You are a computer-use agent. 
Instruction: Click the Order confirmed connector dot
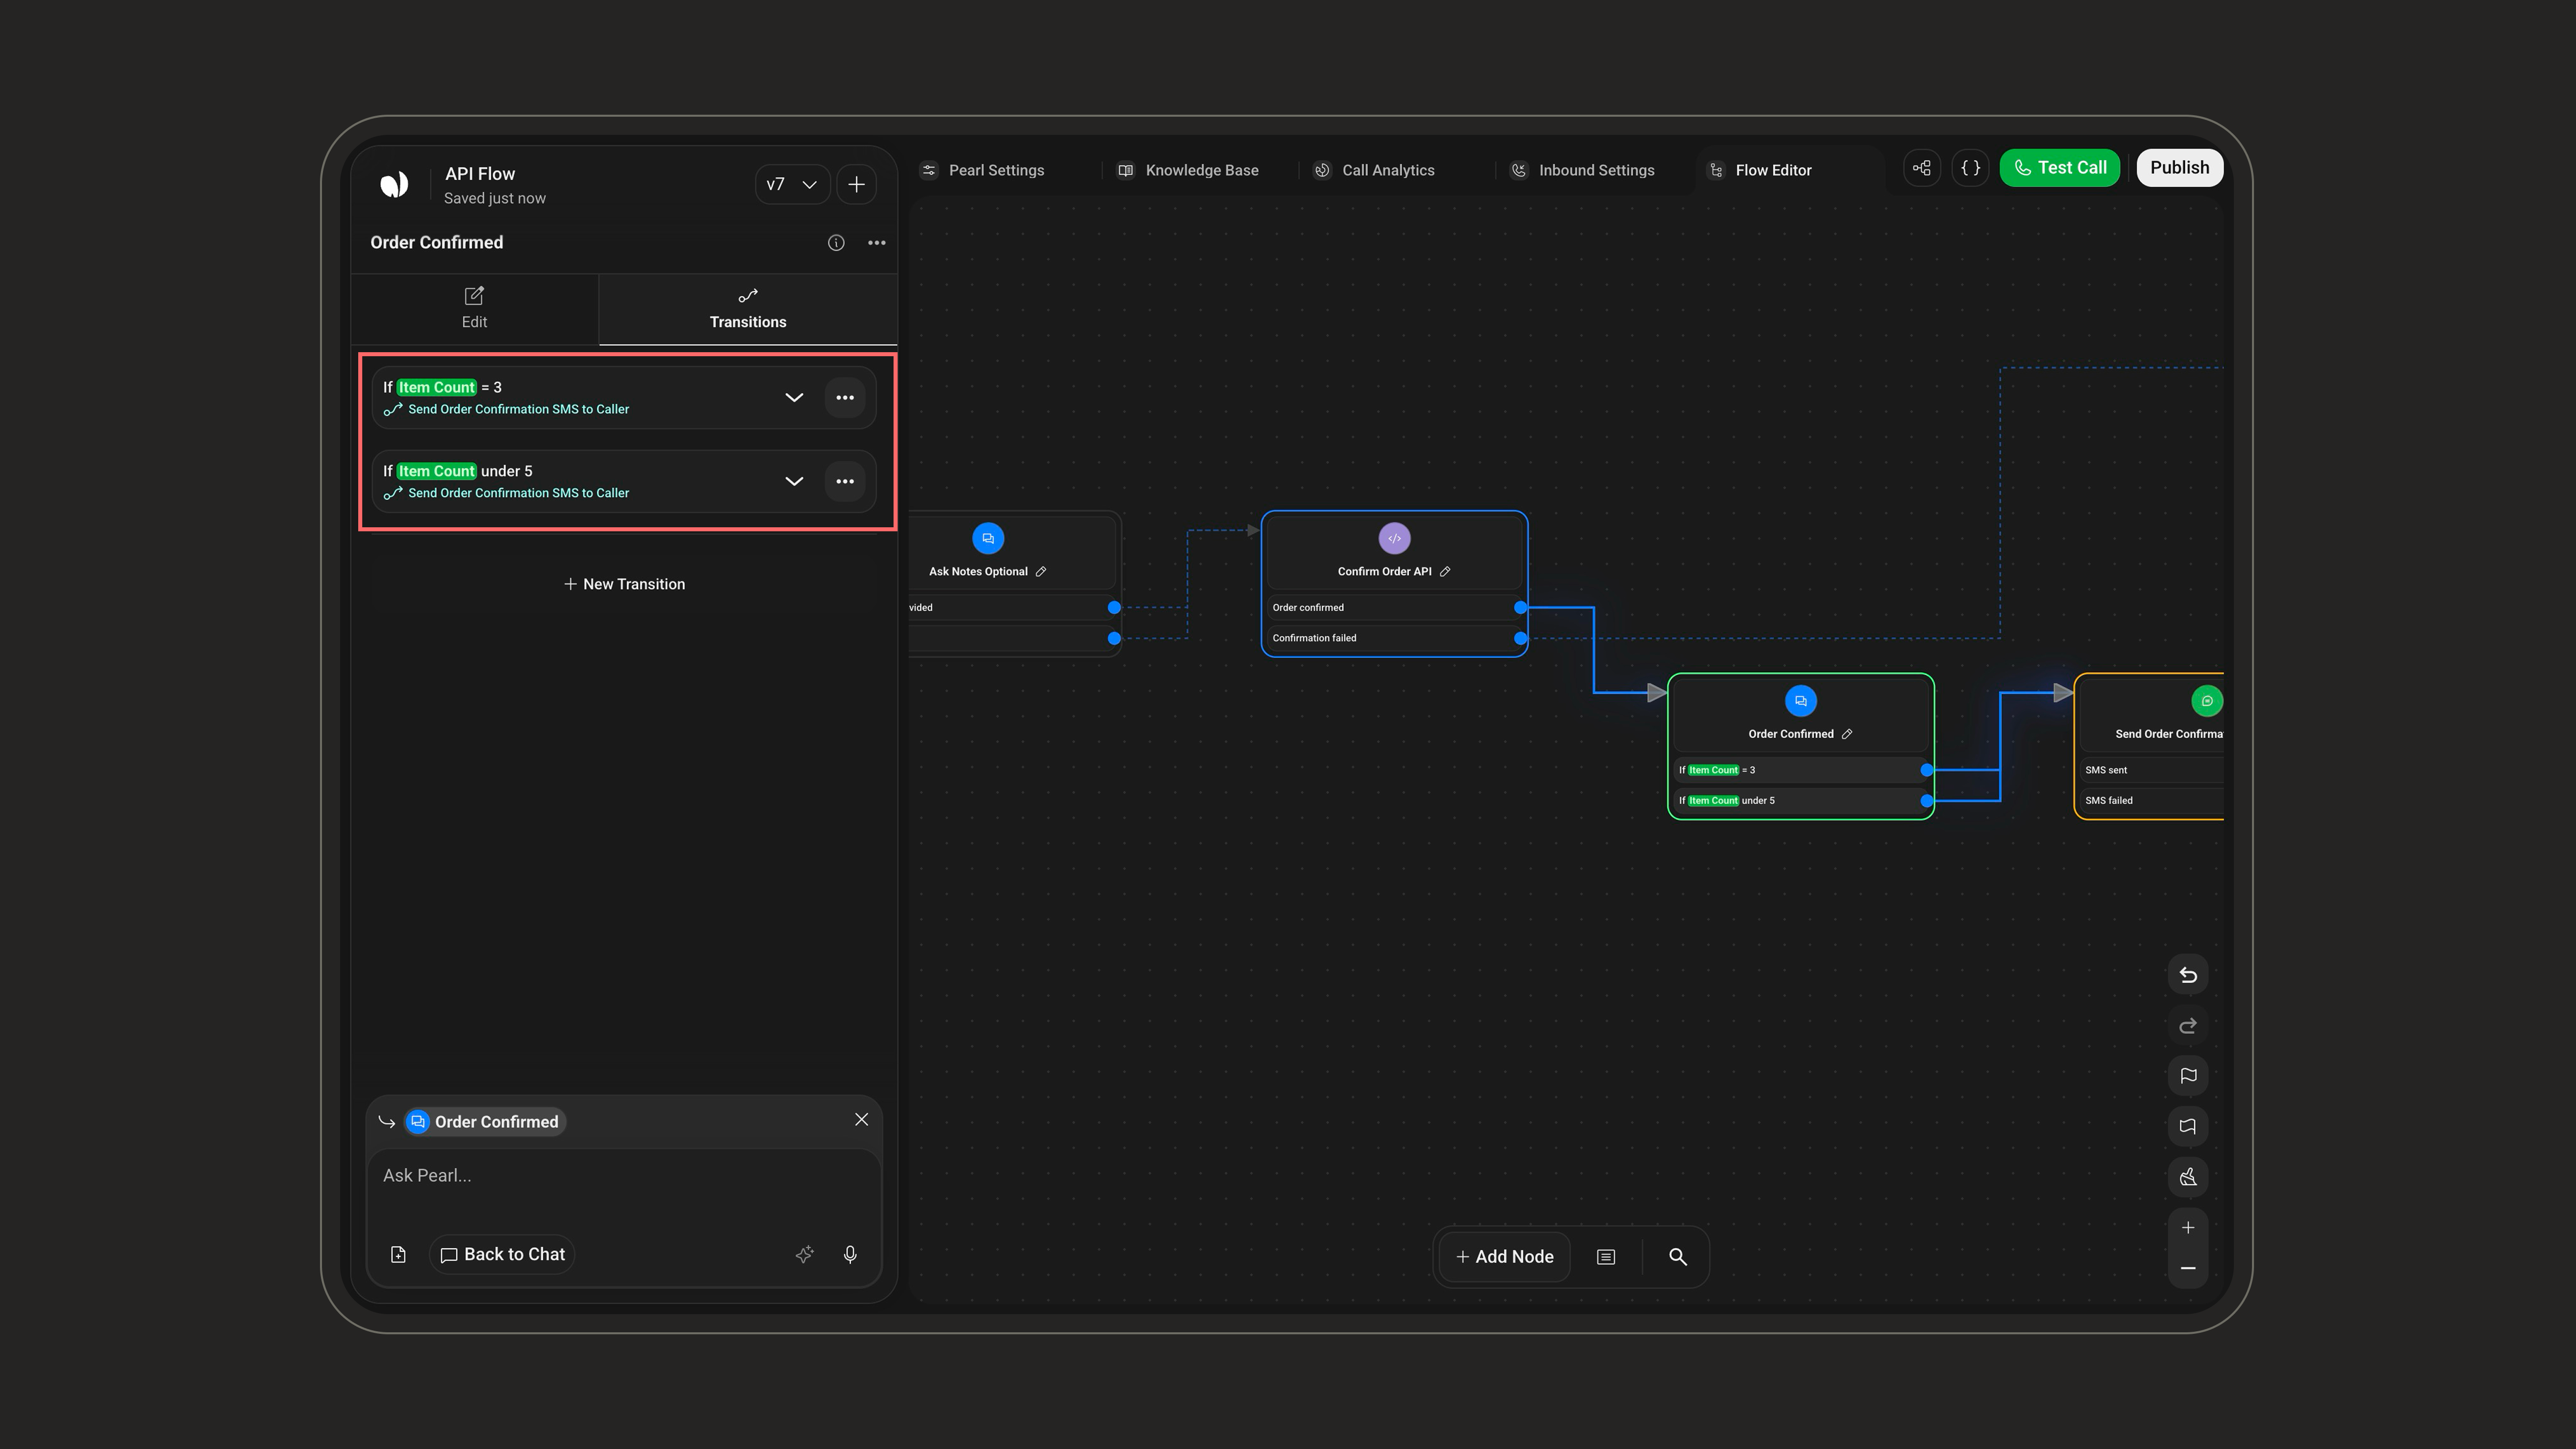pyautogui.click(x=1520, y=608)
